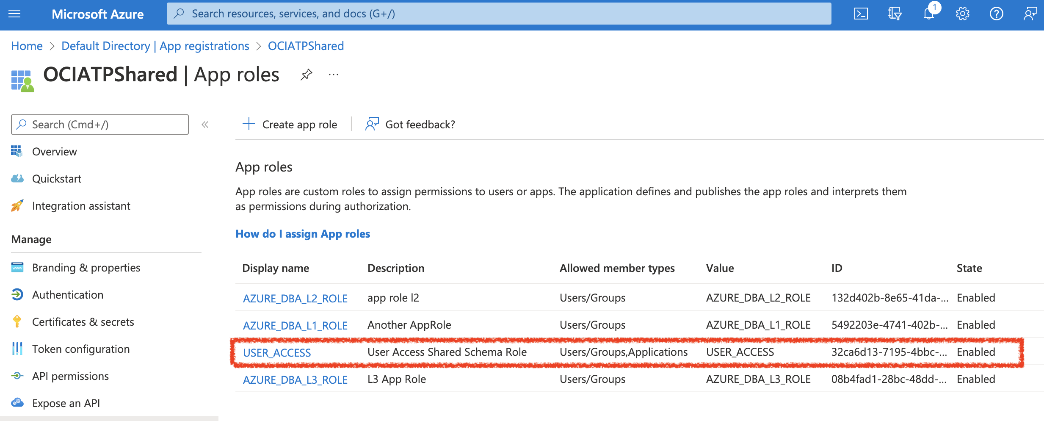
Task: Open the AZURE_DBA_L2_ROLE role link
Action: 295,298
